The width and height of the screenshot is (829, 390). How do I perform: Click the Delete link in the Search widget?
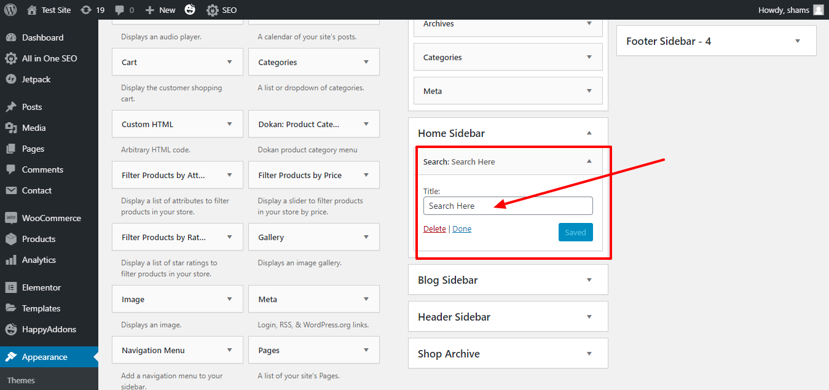point(434,228)
